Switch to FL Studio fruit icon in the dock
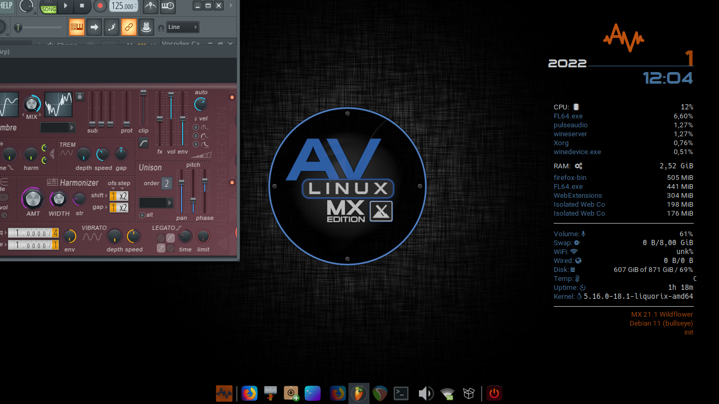This screenshot has height=404, width=719. pos(359,393)
